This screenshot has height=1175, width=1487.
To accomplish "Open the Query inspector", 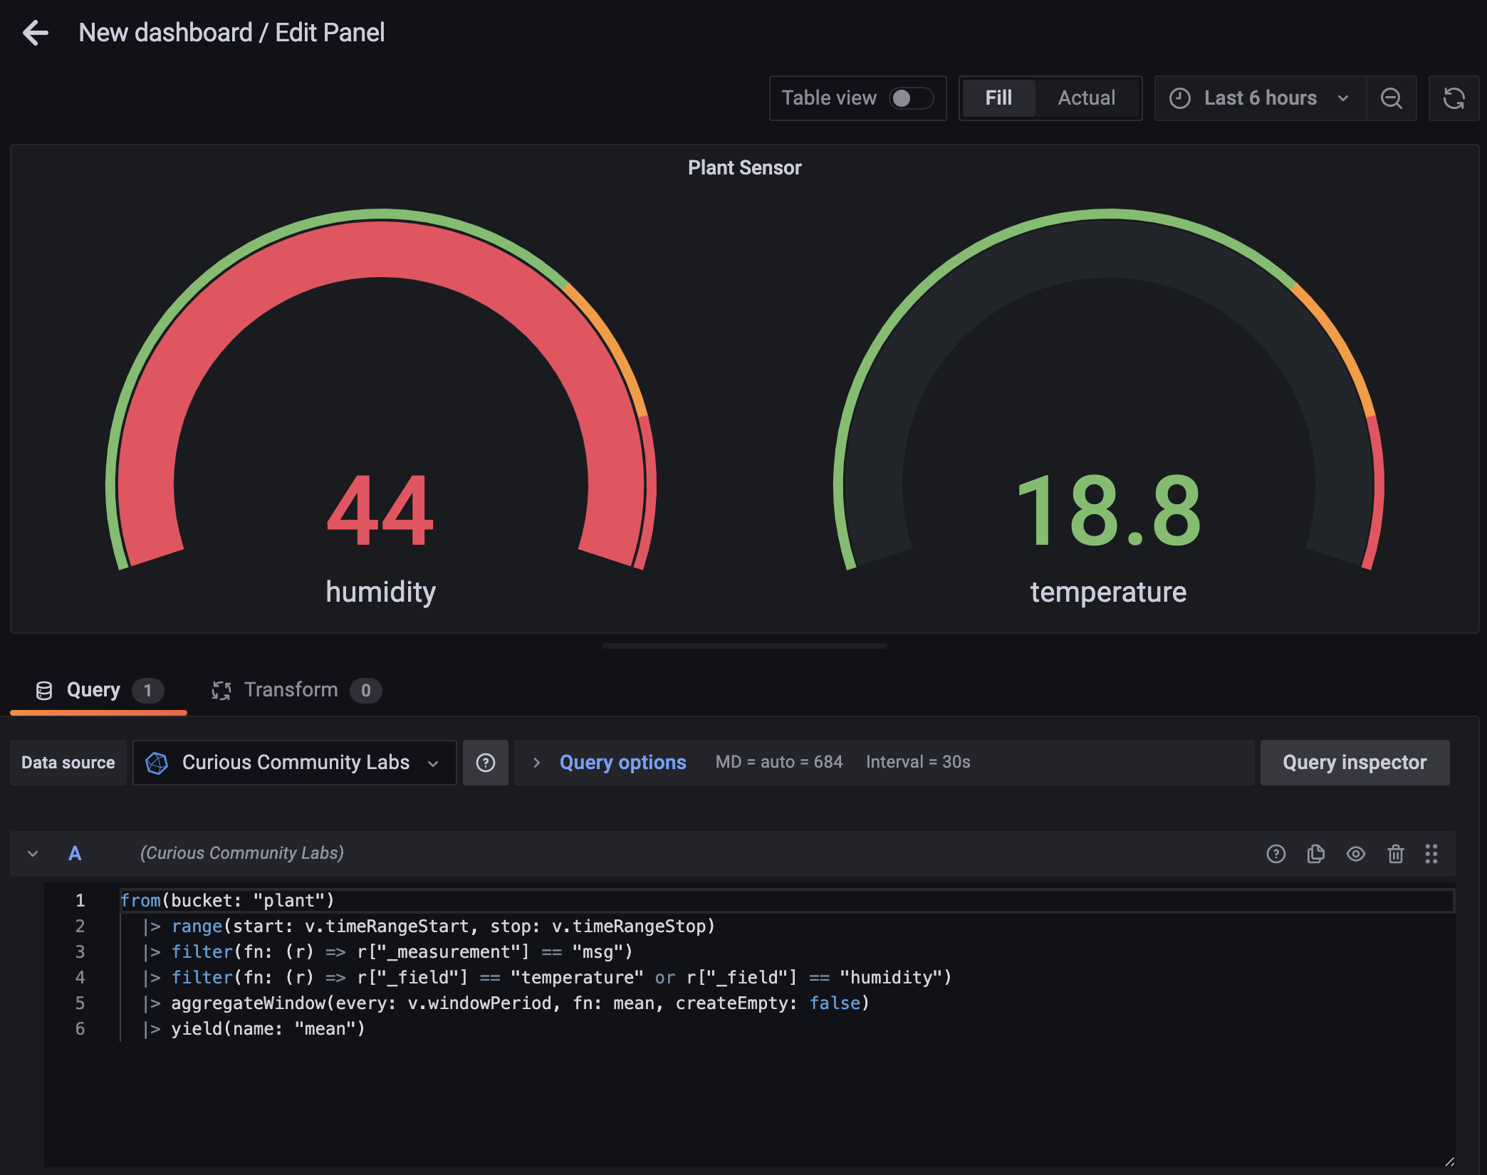I will point(1354,763).
